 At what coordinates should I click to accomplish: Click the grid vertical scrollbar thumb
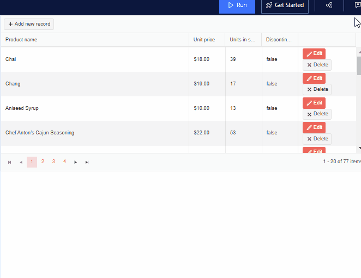[x=359, y=66]
